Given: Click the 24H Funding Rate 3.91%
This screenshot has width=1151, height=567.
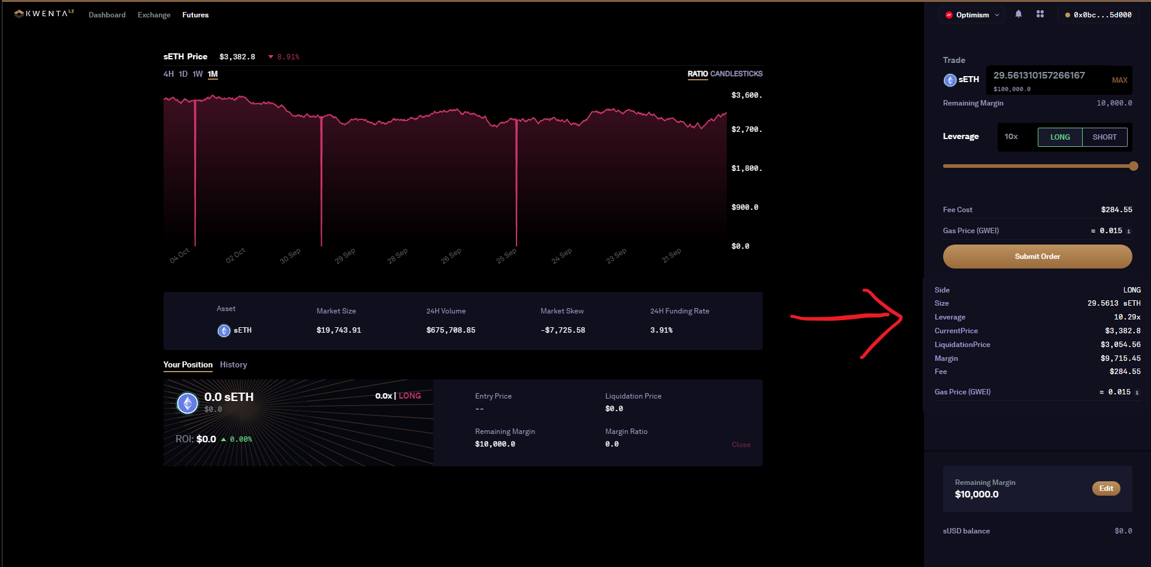Looking at the screenshot, I should (x=661, y=330).
